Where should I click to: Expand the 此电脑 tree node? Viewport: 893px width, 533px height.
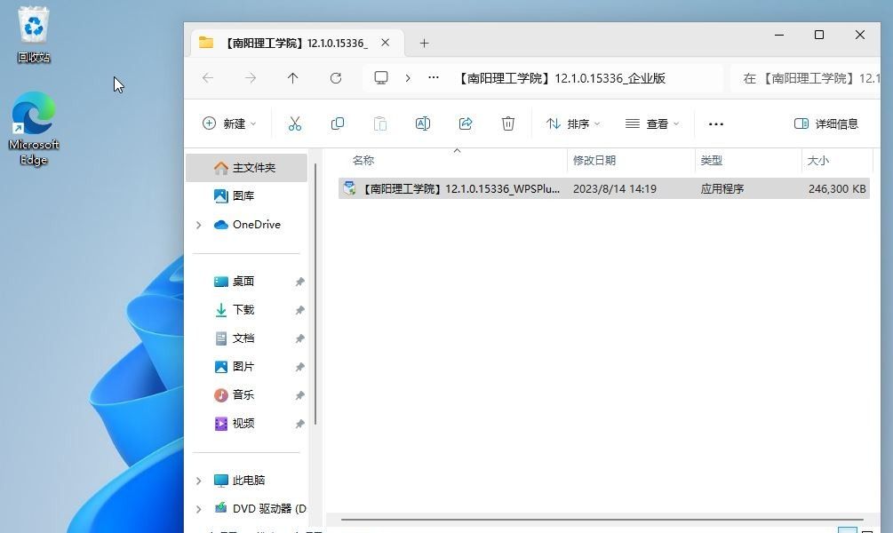pos(199,481)
